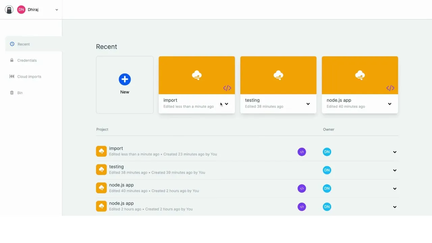The height and width of the screenshot is (243, 432).
Task: Click project icon in node.js app row edited 40 minutes ago
Action: (x=101, y=188)
